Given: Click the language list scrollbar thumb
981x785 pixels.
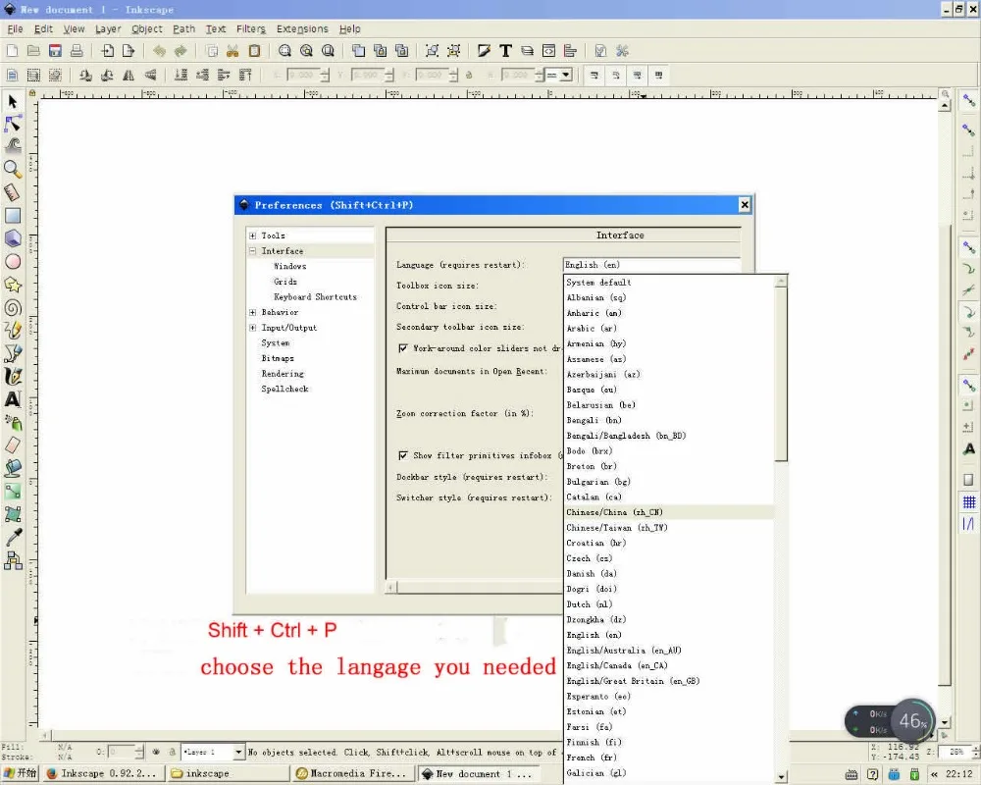Looking at the screenshot, I should click(781, 374).
